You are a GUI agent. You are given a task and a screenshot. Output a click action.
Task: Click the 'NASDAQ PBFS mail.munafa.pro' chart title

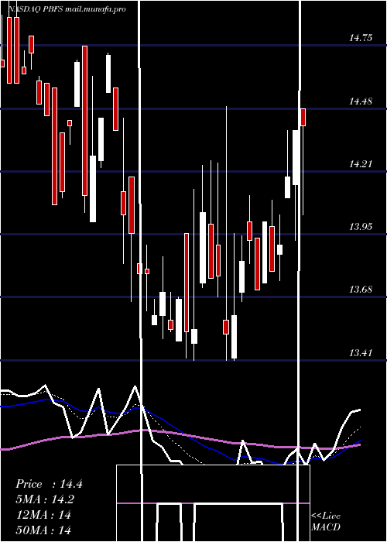coord(66,9)
